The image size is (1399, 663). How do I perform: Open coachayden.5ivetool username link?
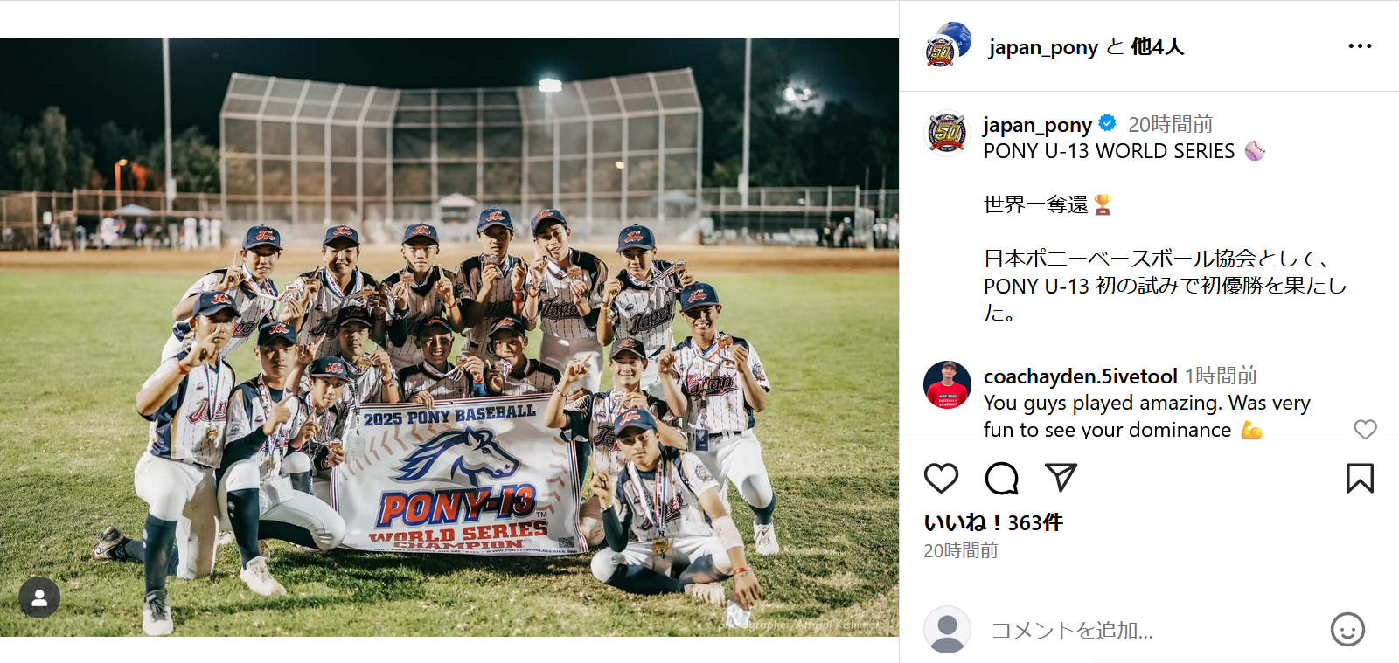click(1080, 376)
